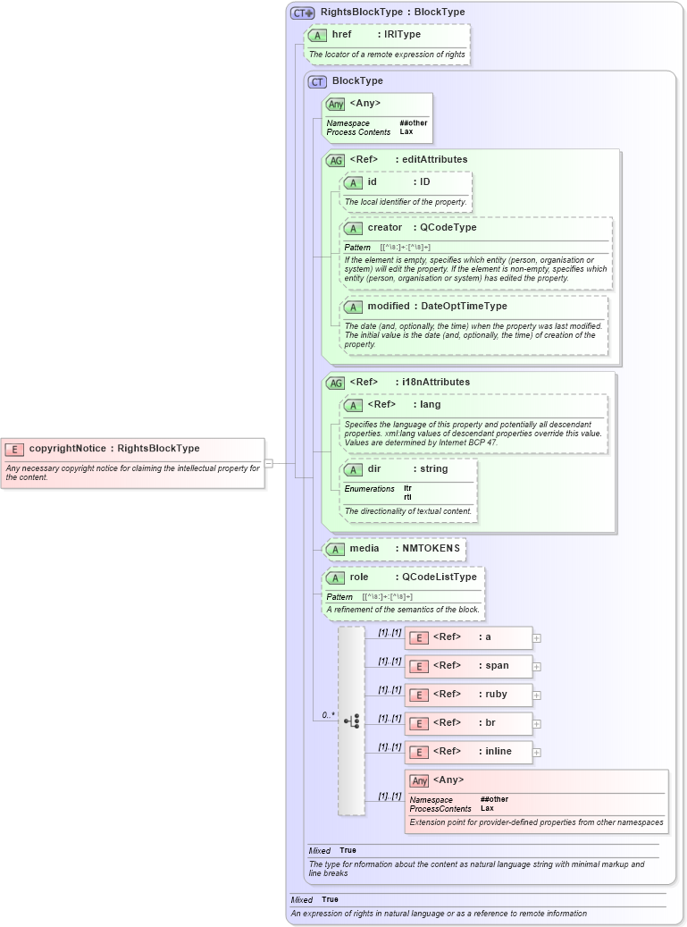Screen dimensions: 687x927
Task: Click 'creator : QCodeType' label
Action: (x=422, y=227)
